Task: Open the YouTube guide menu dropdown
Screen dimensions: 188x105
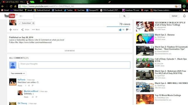Action: (21, 16)
